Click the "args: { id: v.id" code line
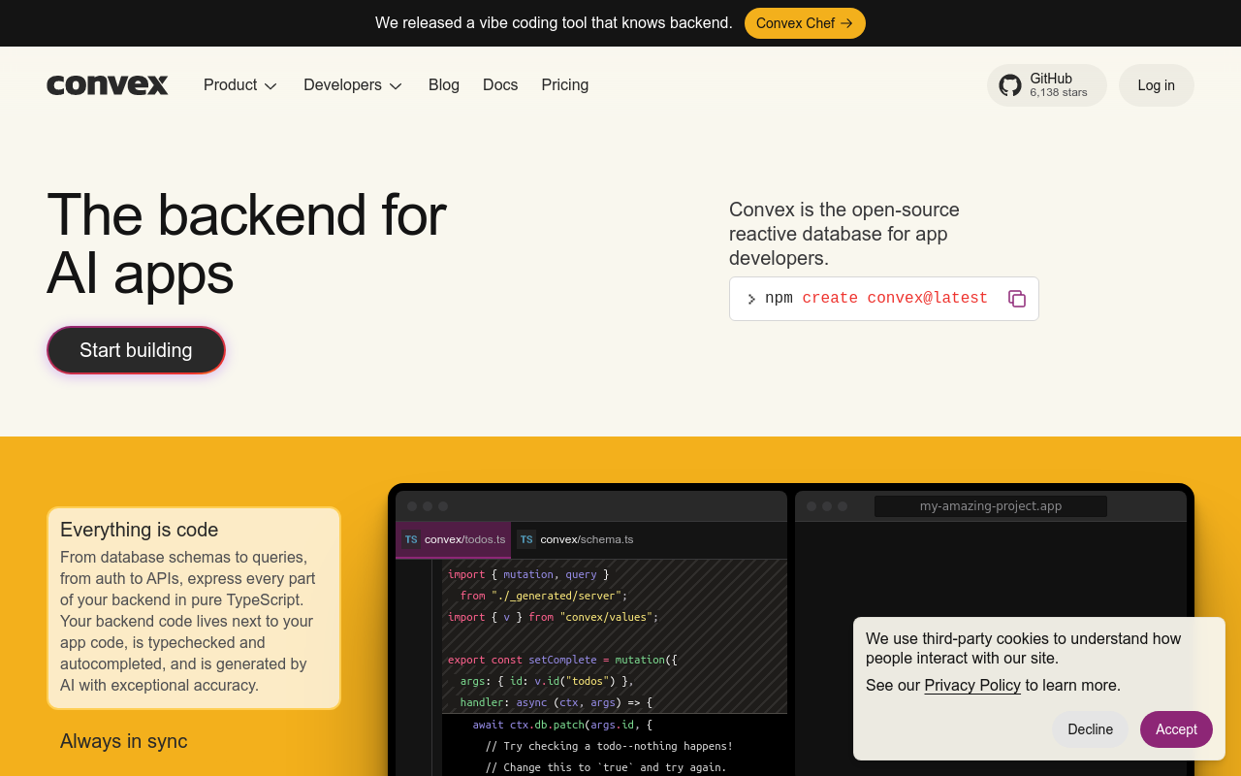 click(547, 681)
